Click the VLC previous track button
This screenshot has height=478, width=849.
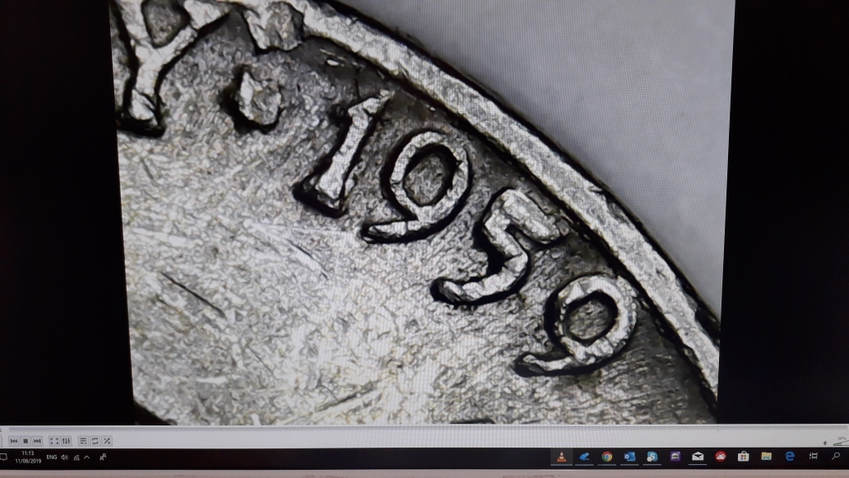(14, 441)
